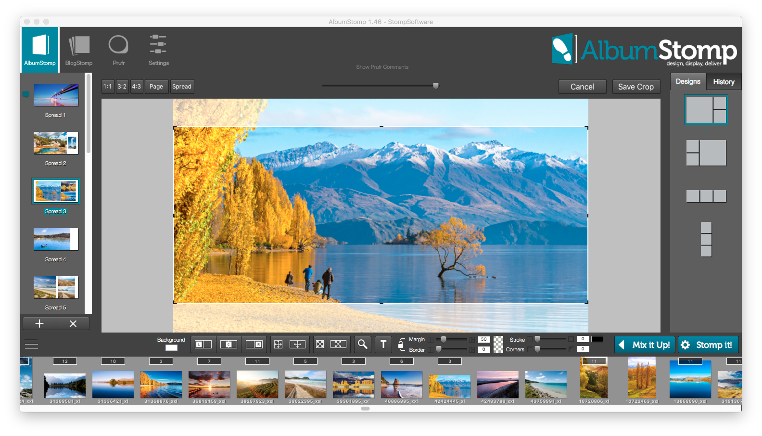Click the Stroke value field
762x436 pixels.
pyautogui.click(x=583, y=339)
